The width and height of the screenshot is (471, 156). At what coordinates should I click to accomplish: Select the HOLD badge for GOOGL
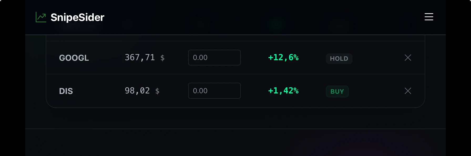click(x=339, y=59)
